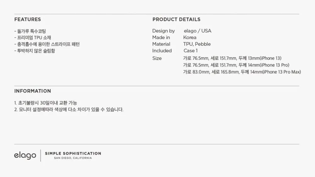
Task: Click the 'elago / USA' value
Action: pos(198,31)
